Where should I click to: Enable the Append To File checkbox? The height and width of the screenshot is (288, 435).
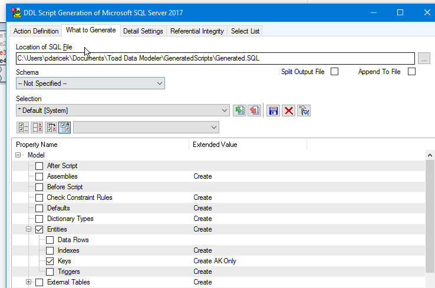411,72
